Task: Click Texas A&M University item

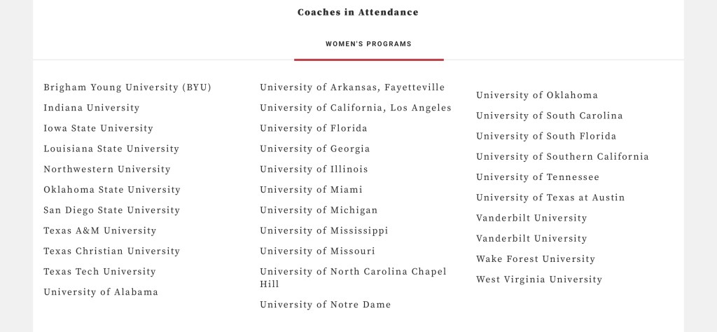Action: [100, 230]
